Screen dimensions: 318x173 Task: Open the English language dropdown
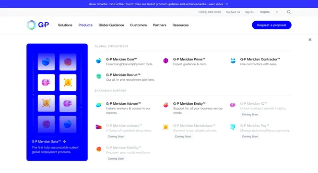click(x=269, y=12)
